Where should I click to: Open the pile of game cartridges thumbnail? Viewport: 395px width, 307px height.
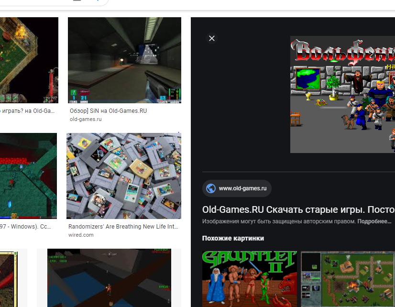(124, 176)
